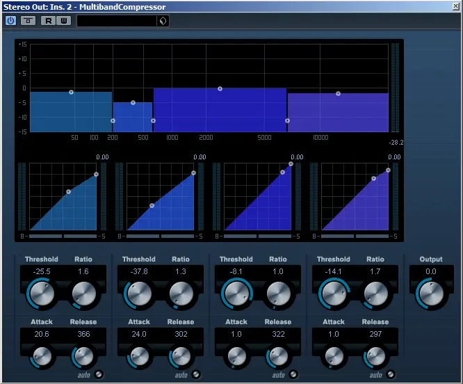This screenshot has width=463, height=384.
Task: Enable Write automation (W) button
Action: (x=64, y=21)
